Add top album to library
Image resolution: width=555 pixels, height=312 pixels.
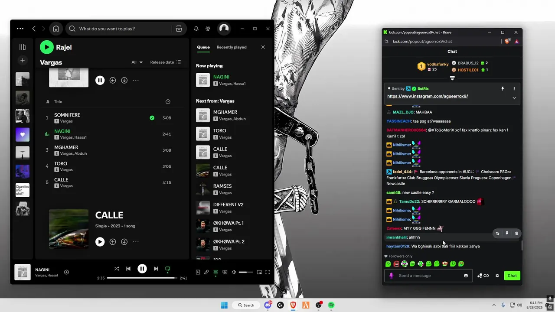(113, 80)
